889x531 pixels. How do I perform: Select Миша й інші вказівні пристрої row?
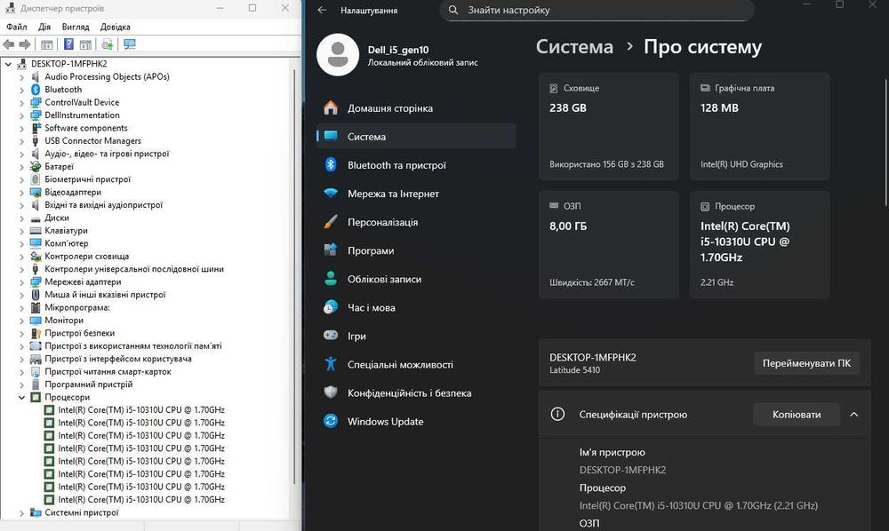105,295
